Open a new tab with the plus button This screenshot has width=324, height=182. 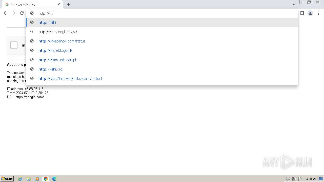(68, 4)
